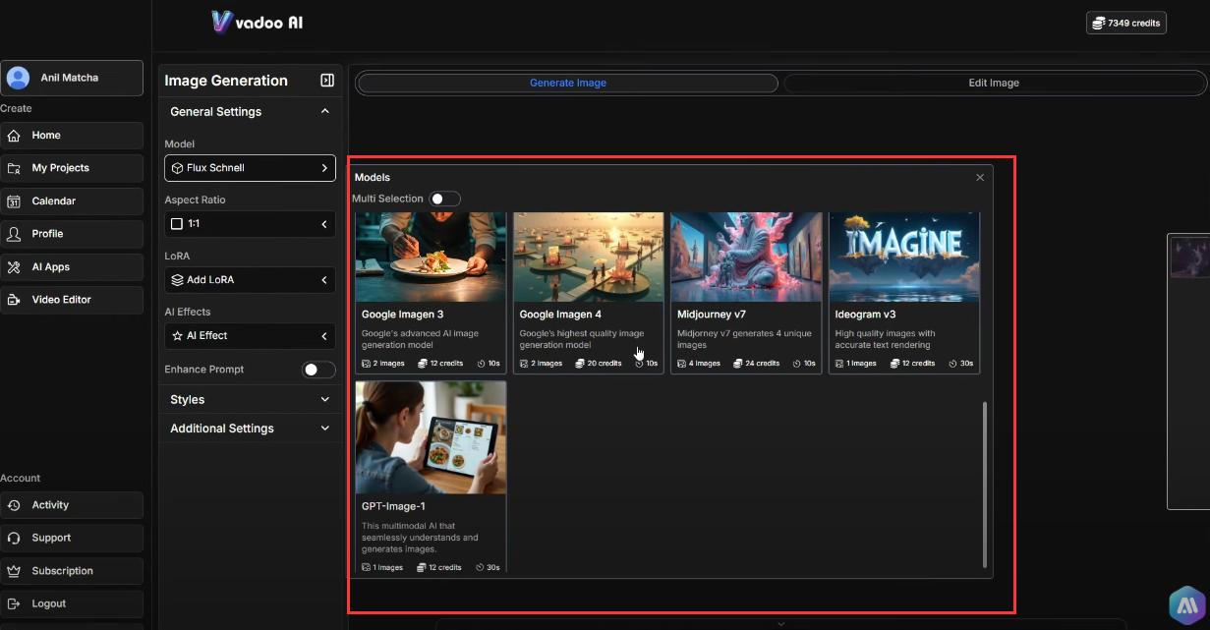The height and width of the screenshot is (630, 1210).
Task: Click the credits icon on Google Imagen 4 card
Action: point(580,364)
